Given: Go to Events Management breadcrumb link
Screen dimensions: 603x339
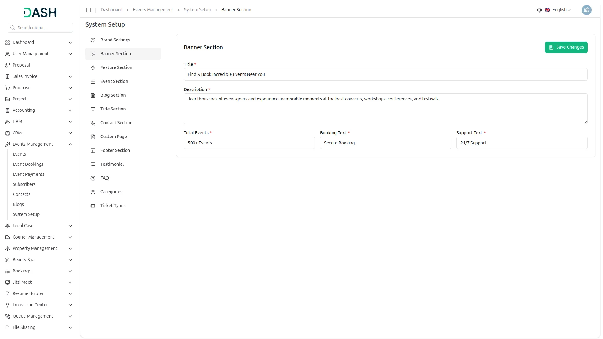Looking at the screenshot, I should 153,10.
